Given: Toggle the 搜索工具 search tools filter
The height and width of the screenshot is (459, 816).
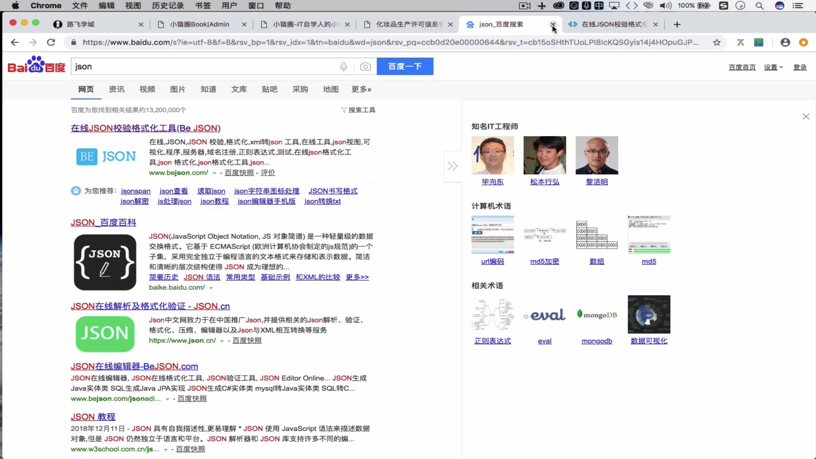Looking at the screenshot, I should coord(358,110).
